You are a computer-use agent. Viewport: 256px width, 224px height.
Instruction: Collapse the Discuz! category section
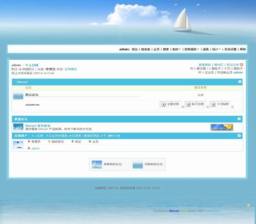point(240,82)
